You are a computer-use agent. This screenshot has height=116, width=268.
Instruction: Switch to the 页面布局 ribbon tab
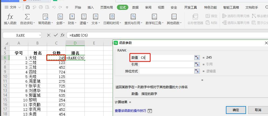pos(107,7)
